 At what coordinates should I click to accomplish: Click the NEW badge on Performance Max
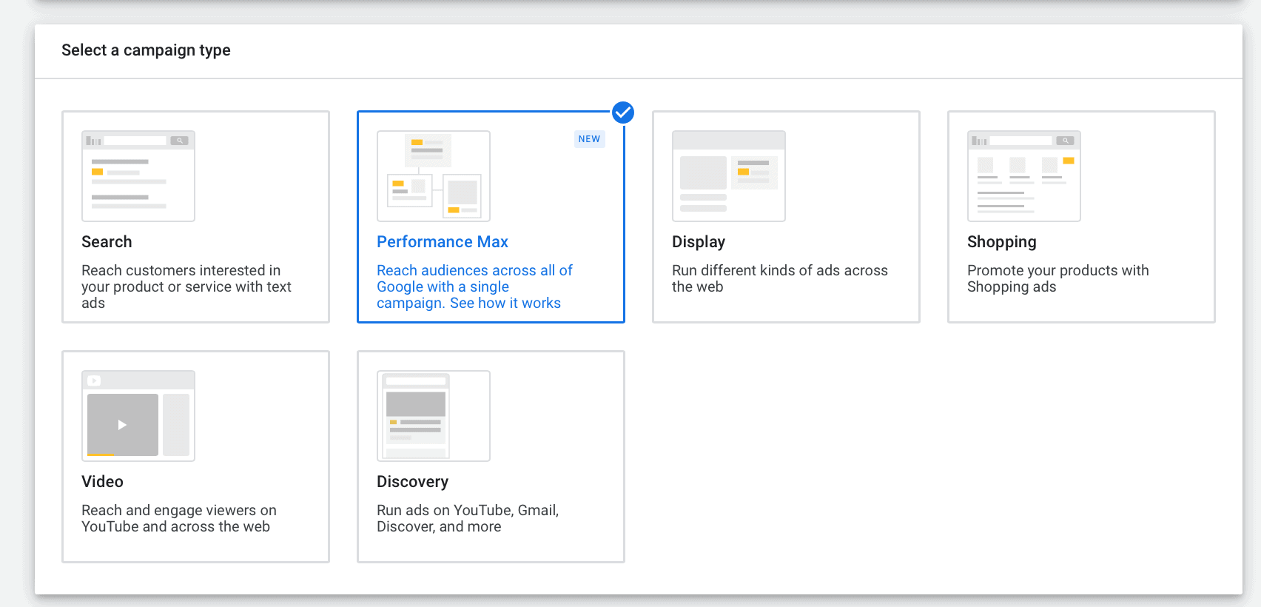click(x=590, y=139)
